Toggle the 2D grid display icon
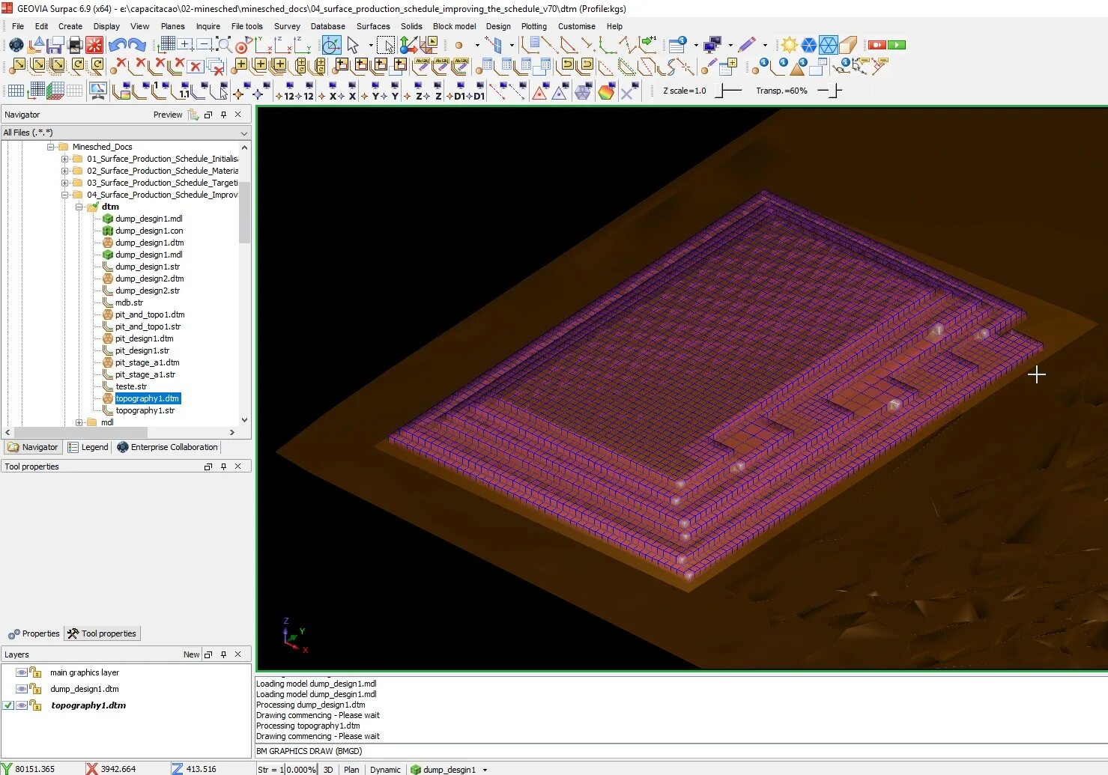1108x775 pixels. [x=16, y=91]
